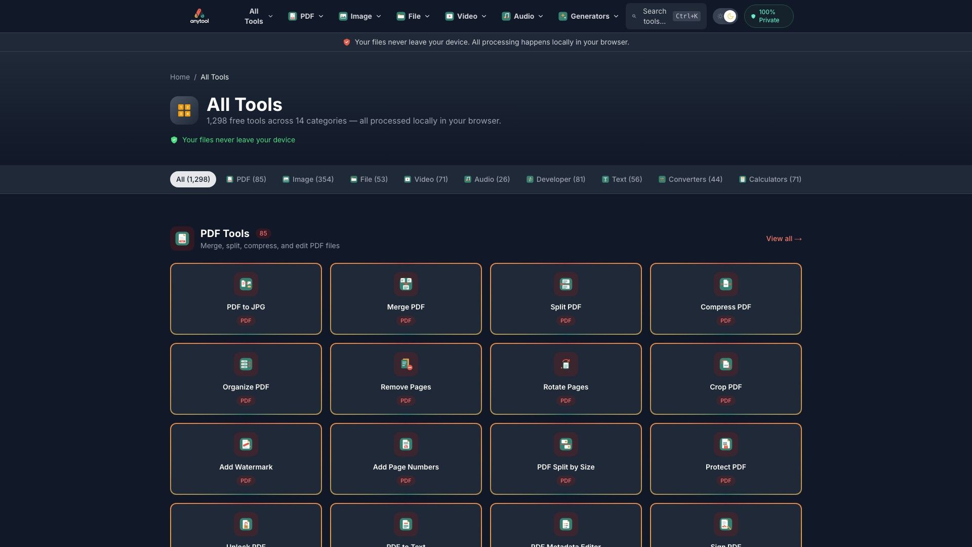
Task: Open the Protect PDF tool icon
Action: tap(726, 444)
